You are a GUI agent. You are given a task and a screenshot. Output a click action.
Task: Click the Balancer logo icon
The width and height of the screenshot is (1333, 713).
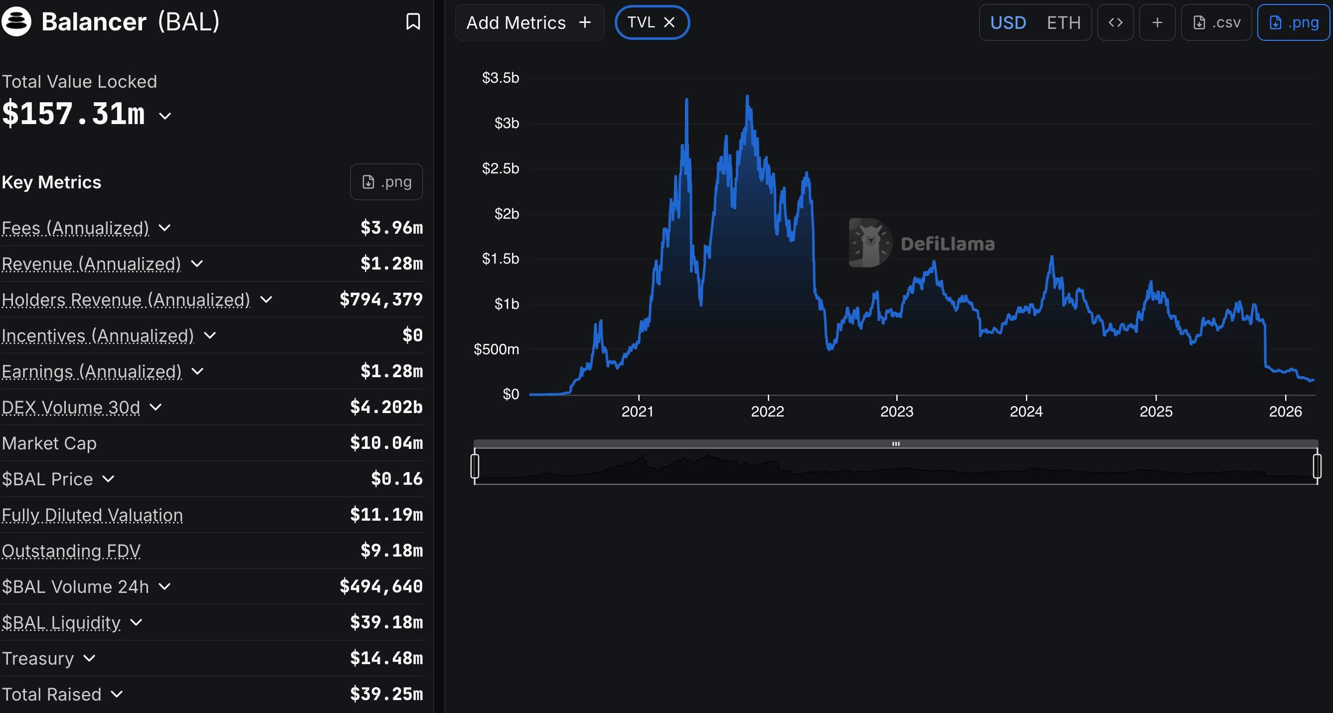(x=16, y=22)
